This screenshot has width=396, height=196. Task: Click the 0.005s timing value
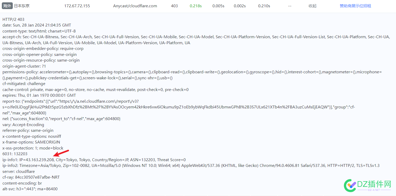[218, 6]
